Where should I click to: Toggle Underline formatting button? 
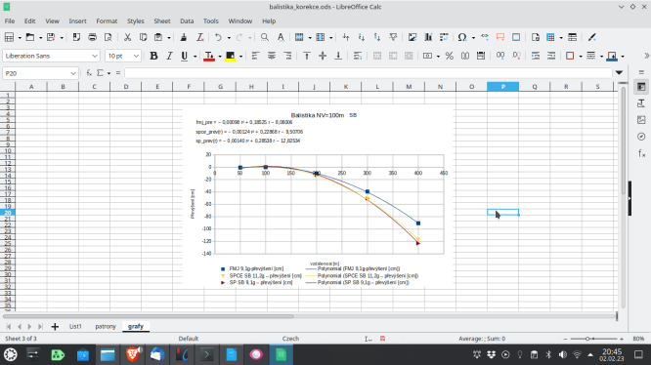[x=184, y=56]
